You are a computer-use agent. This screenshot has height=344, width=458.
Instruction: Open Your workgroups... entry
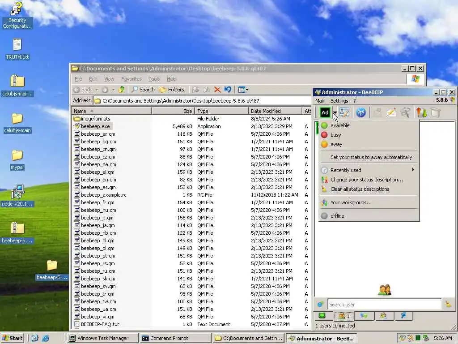[x=369, y=202]
